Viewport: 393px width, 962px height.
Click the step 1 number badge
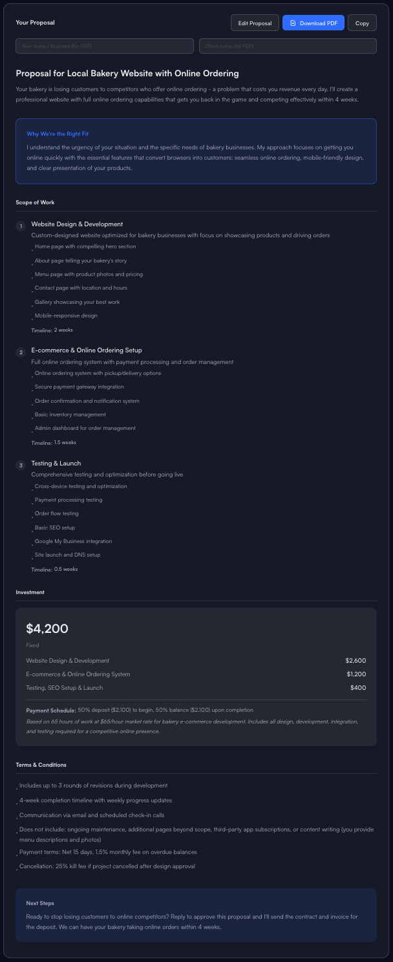tap(21, 226)
